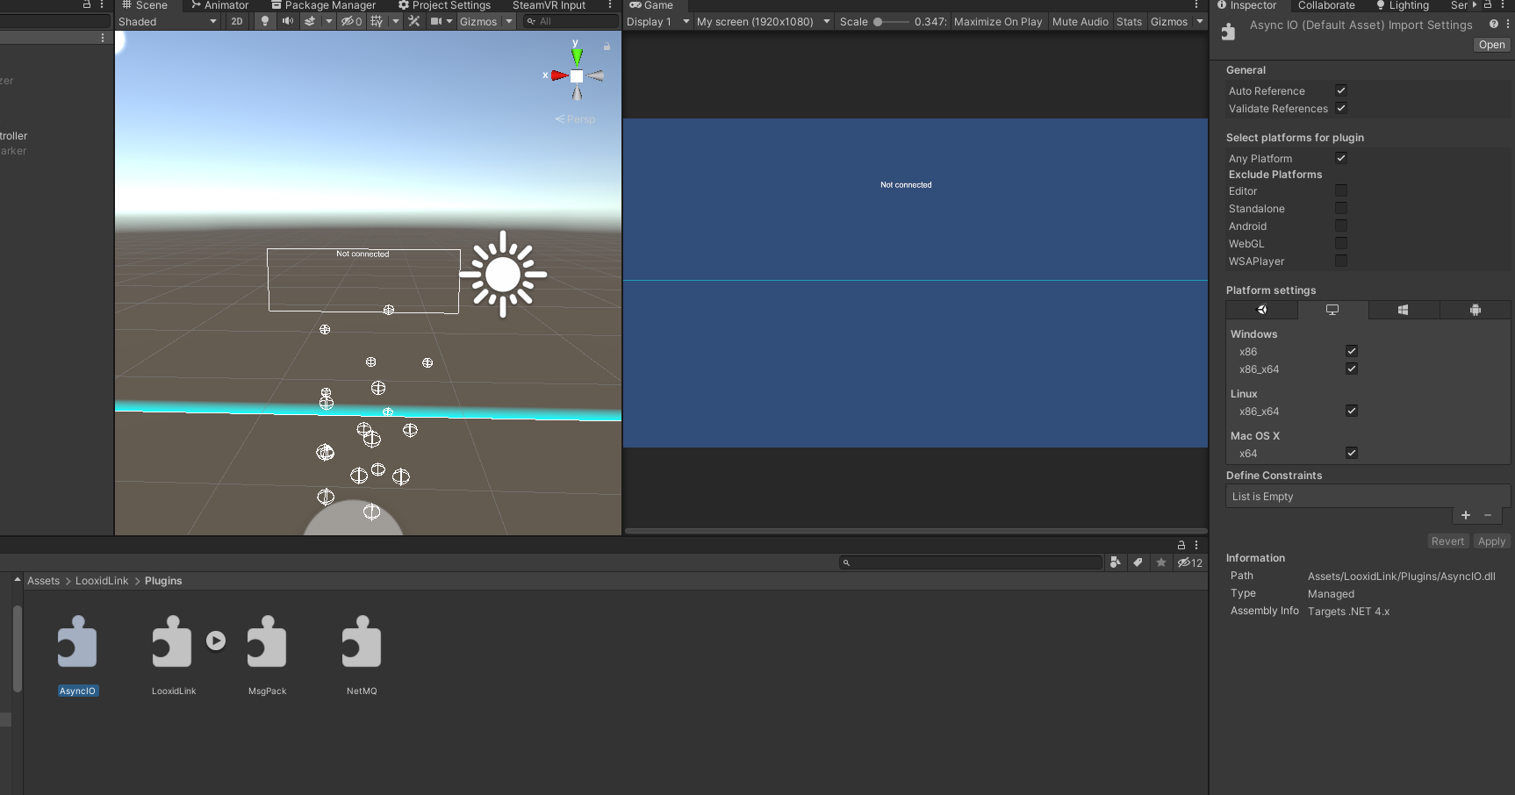Toggle the scene grid icon
This screenshot has width=1515, height=795.
pyautogui.click(x=377, y=21)
